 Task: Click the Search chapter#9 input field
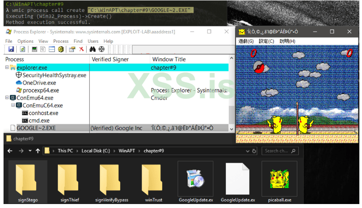(280, 151)
